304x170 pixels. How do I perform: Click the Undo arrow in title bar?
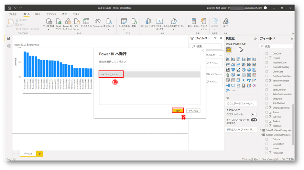15,8
